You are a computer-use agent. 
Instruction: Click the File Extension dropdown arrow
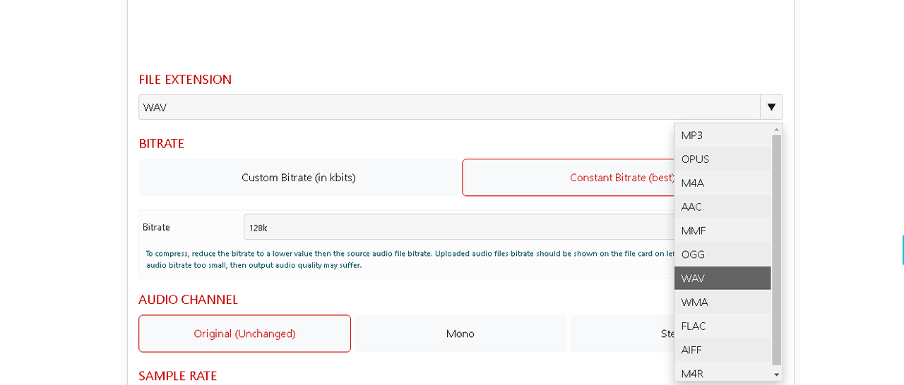771,107
